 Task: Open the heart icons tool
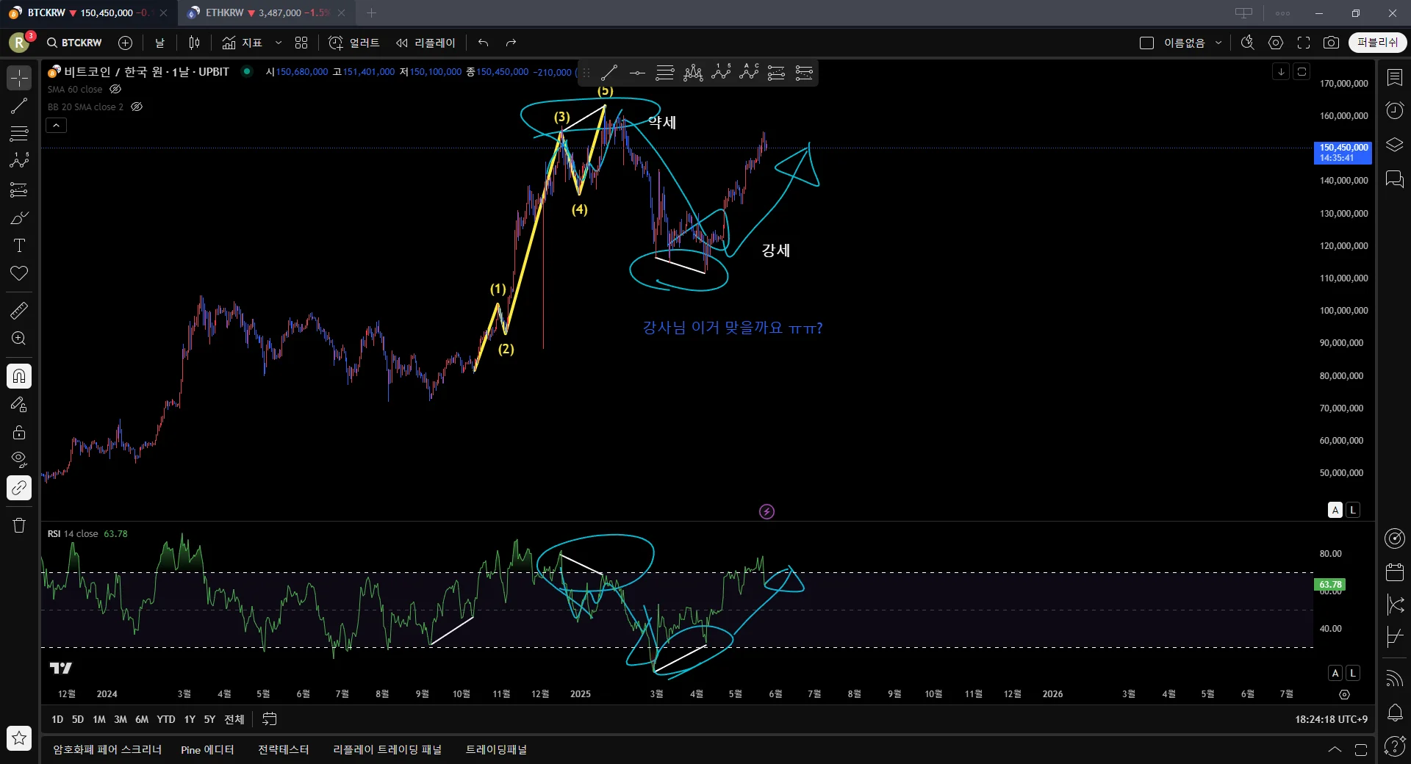[19, 273]
